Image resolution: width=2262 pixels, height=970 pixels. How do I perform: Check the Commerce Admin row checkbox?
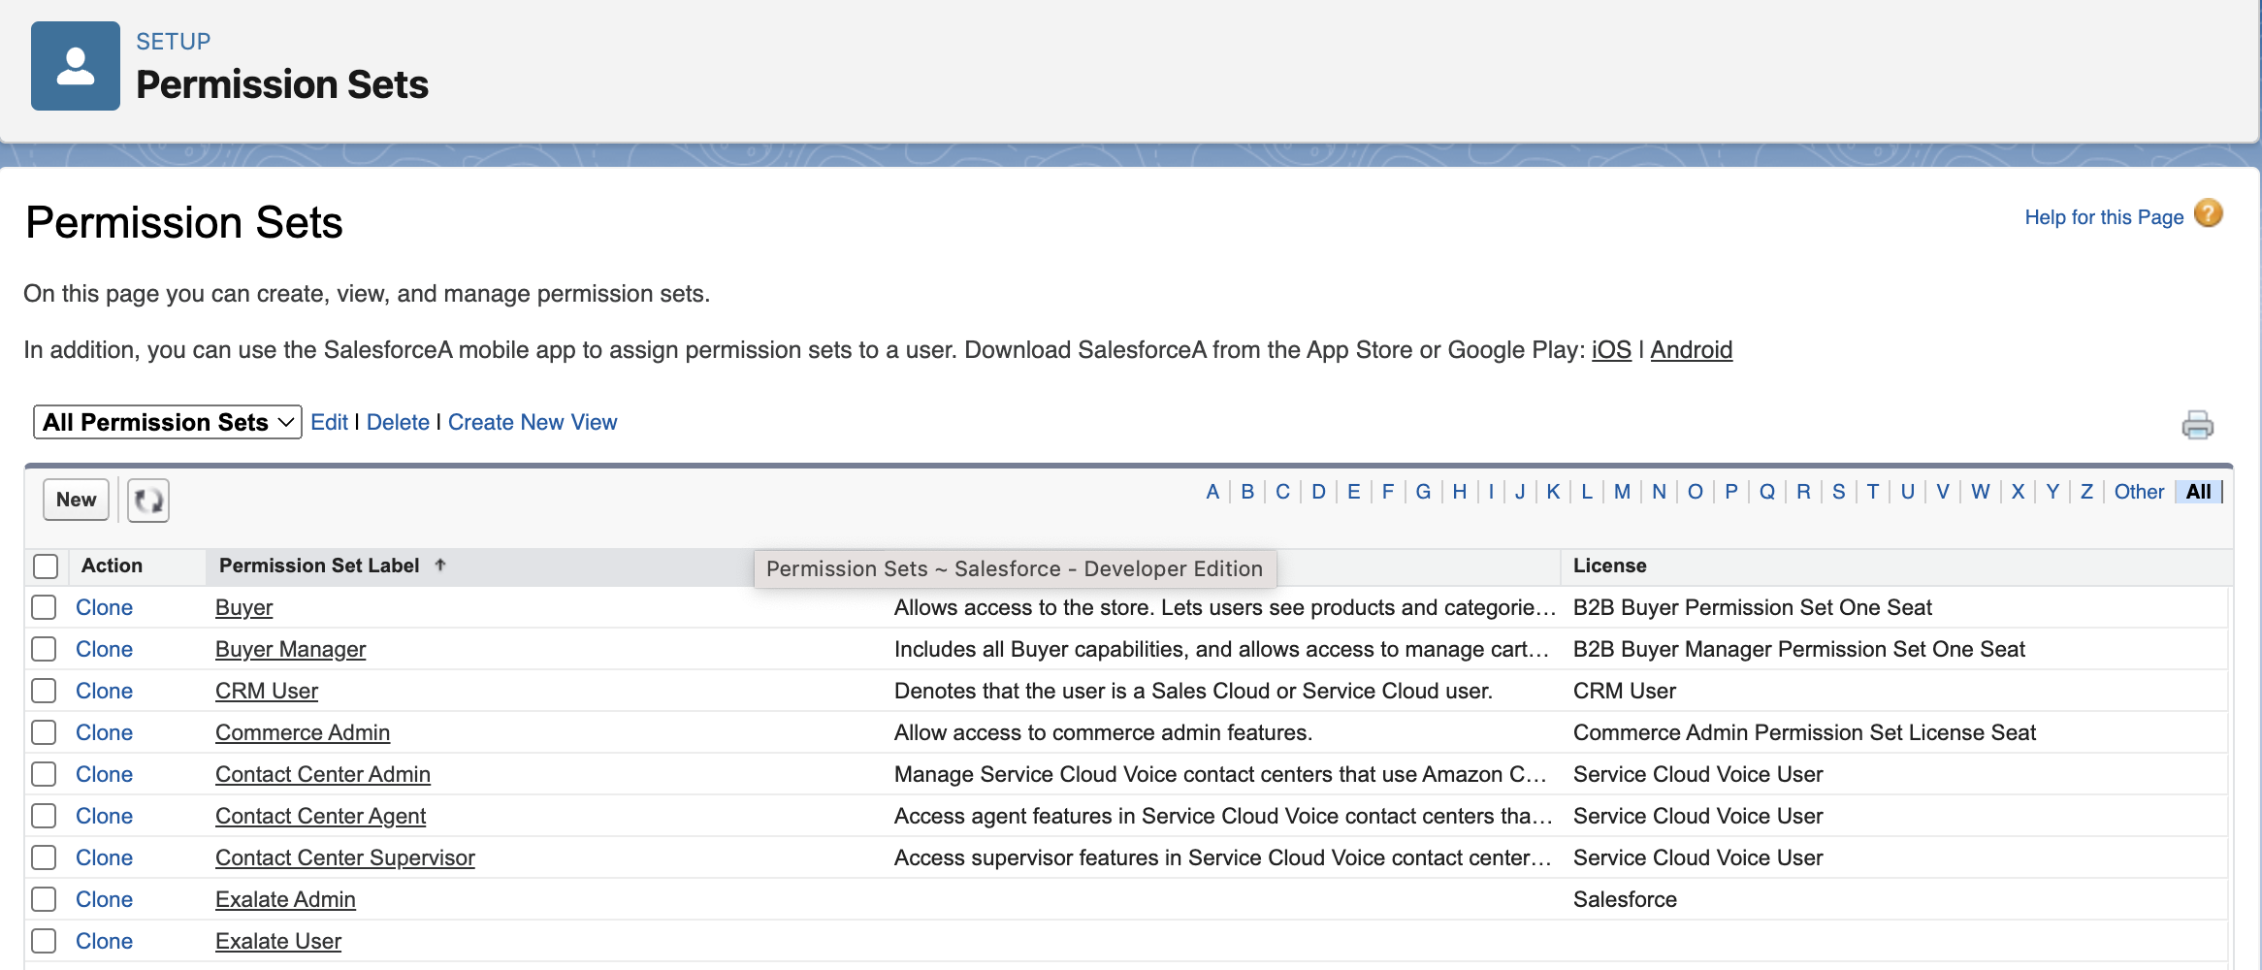click(x=44, y=732)
